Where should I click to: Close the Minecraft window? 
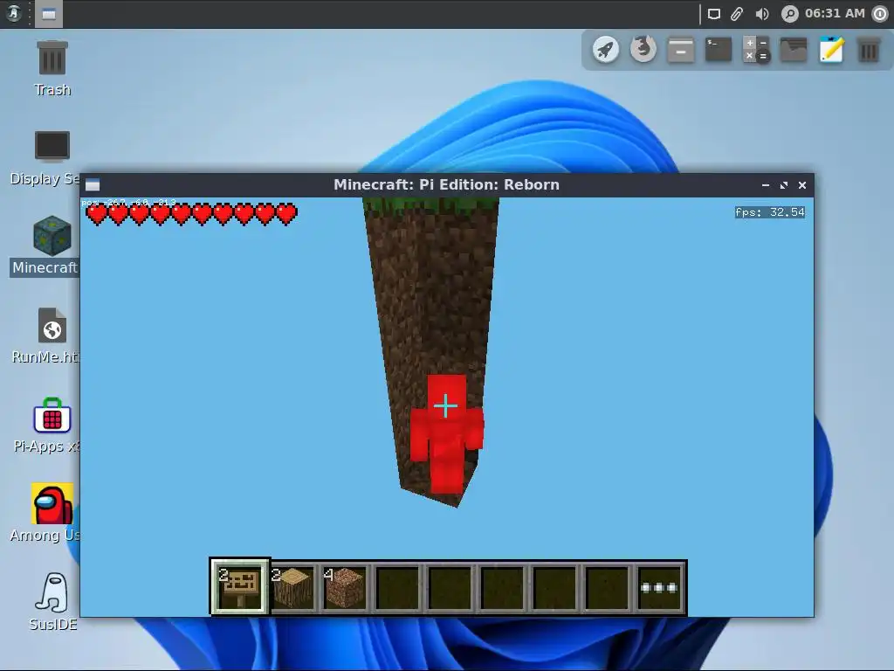802,185
